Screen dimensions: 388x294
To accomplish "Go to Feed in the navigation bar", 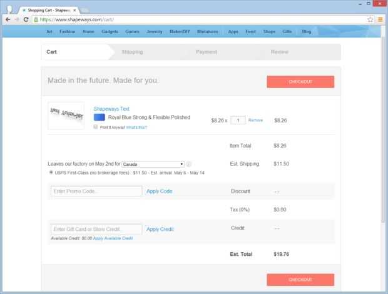I will coord(250,32).
